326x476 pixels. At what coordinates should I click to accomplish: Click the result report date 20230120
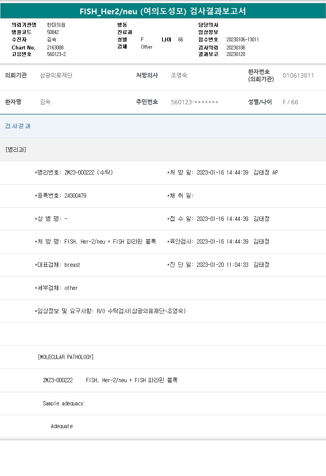(235, 54)
